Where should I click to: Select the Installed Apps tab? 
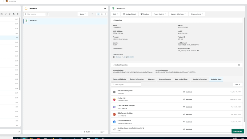[x=216, y=79]
